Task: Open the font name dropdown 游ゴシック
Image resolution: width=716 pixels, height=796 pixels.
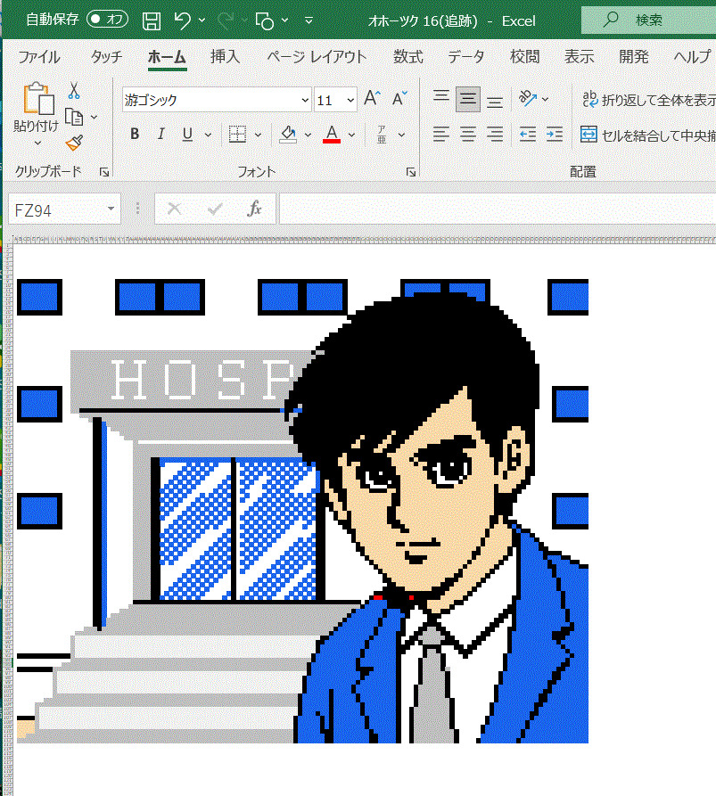Action: tap(305, 100)
